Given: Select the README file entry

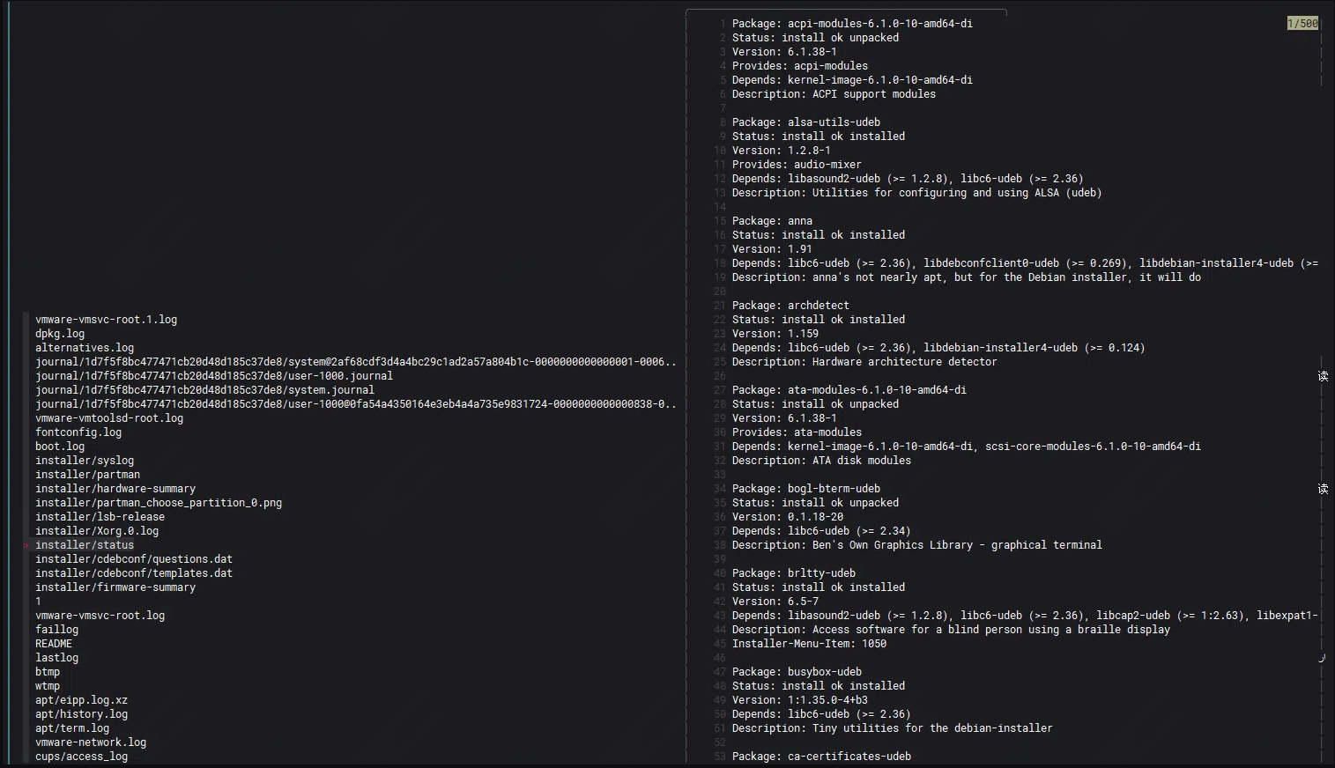Looking at the screenshot, I should click(54, 644).
